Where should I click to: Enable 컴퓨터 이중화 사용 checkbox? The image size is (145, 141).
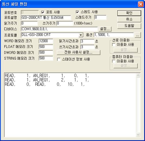tap(114, 61)
